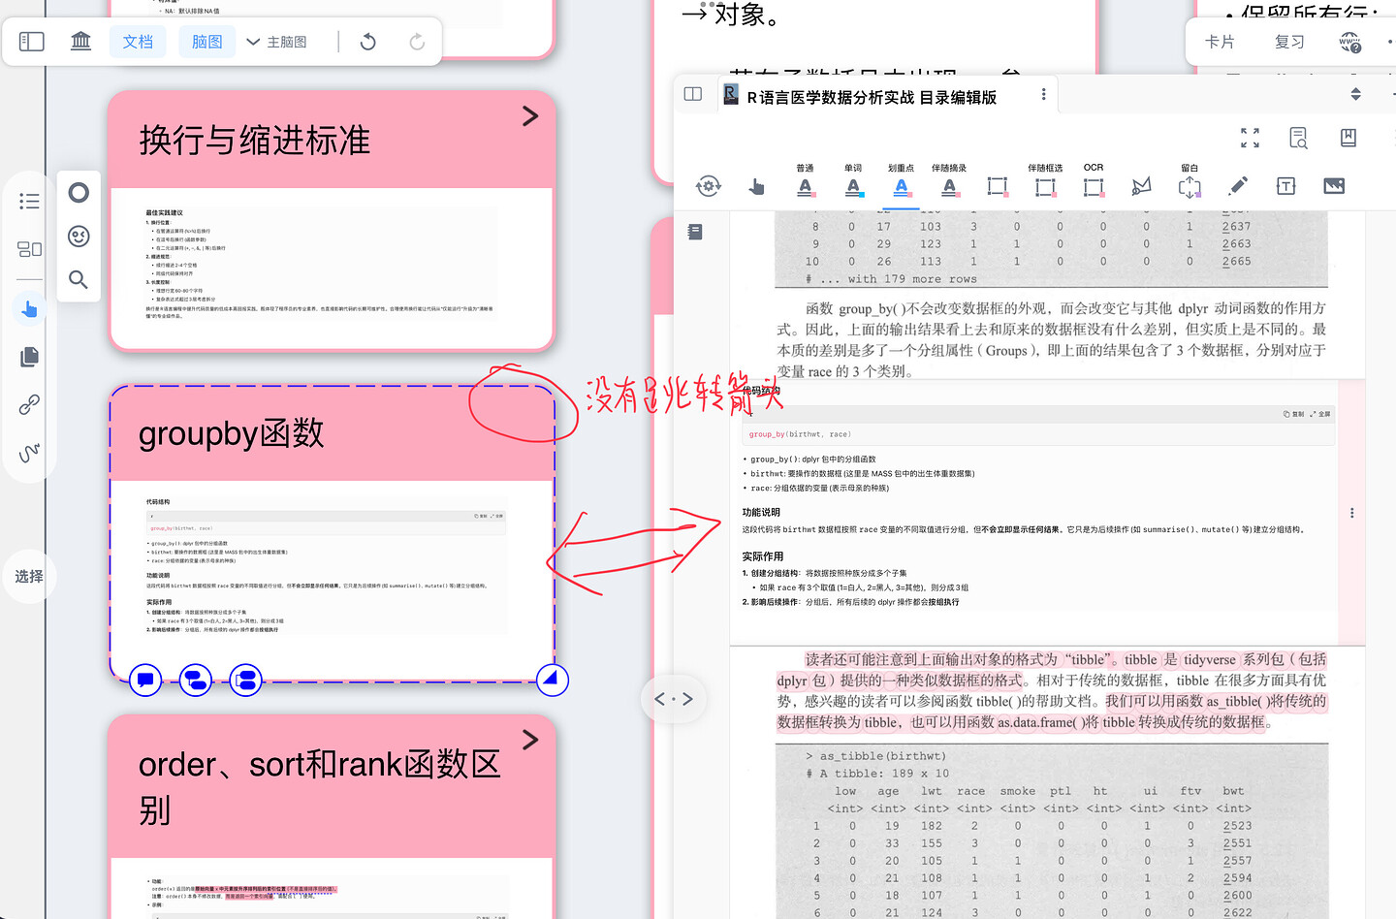Select the 换行与缩进标准 card title
Viewport: 1396px width, 919px height.
coord(255,141)
